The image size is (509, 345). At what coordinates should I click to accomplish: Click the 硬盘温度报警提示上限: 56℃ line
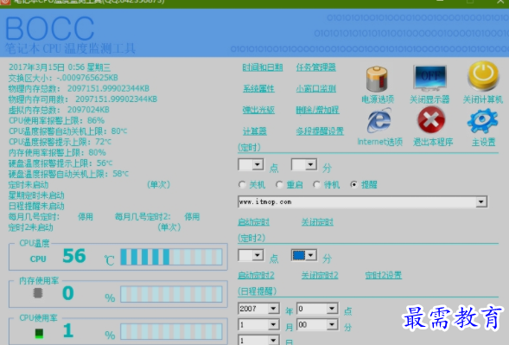pyautogui.click(x=60, y=163)
